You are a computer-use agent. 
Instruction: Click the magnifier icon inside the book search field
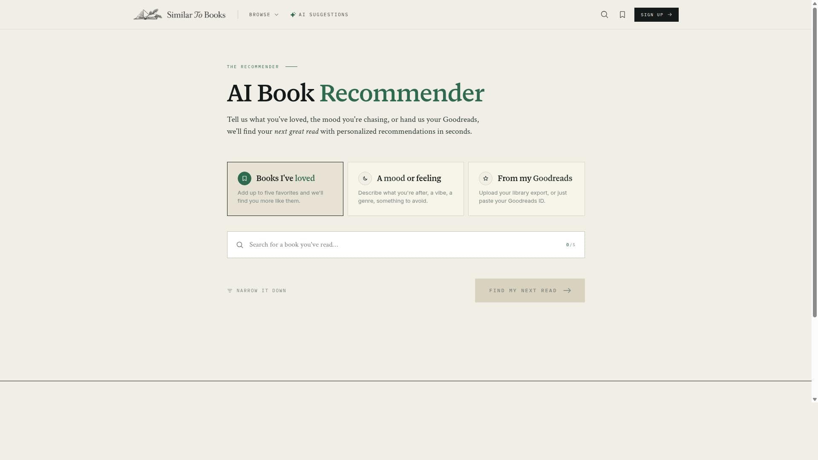pyautogui.click(x=240, y=245)
